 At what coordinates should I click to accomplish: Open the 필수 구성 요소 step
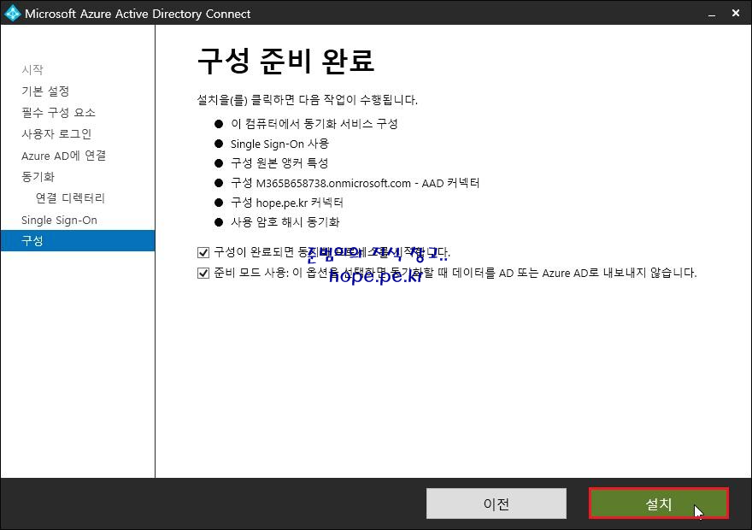(58, 112)
